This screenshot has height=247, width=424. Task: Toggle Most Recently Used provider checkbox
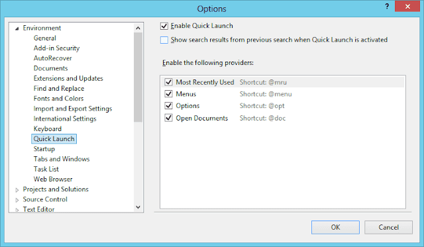pyautogui.click(x=168, y=82)
